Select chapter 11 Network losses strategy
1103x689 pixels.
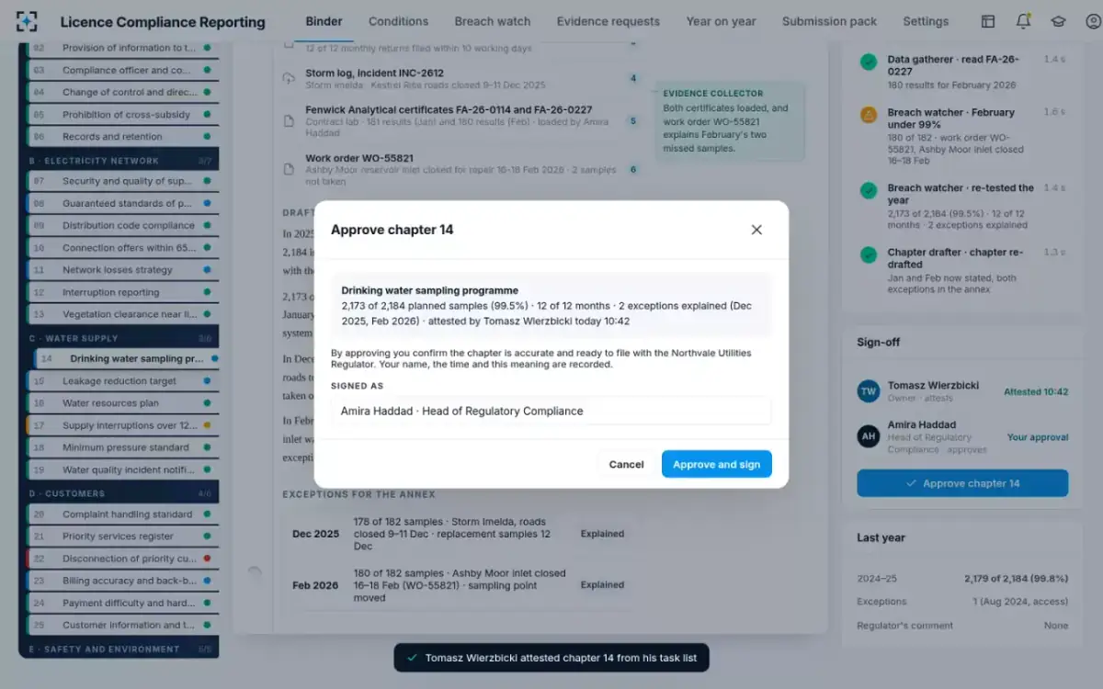[x=123, y=270]
